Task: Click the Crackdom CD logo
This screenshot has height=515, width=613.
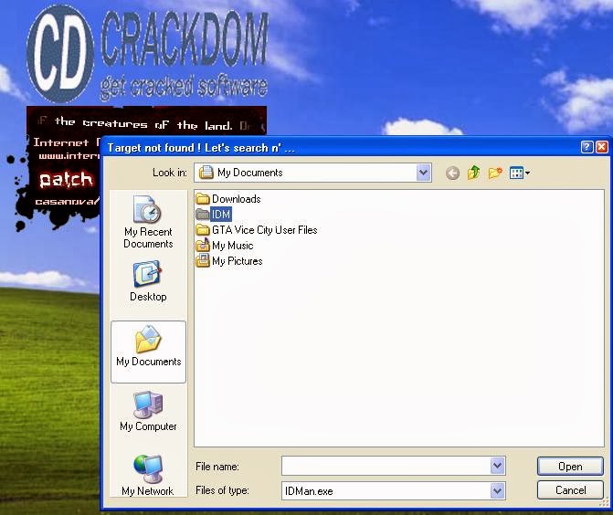Action: pos(60,53)
